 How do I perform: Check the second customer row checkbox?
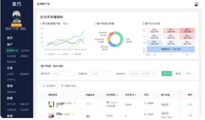pyautogui.click(x=42, y=116)
